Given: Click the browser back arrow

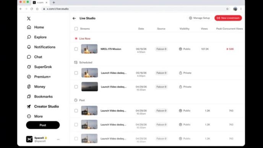Looking at the screenshot, I should (21, 9).
